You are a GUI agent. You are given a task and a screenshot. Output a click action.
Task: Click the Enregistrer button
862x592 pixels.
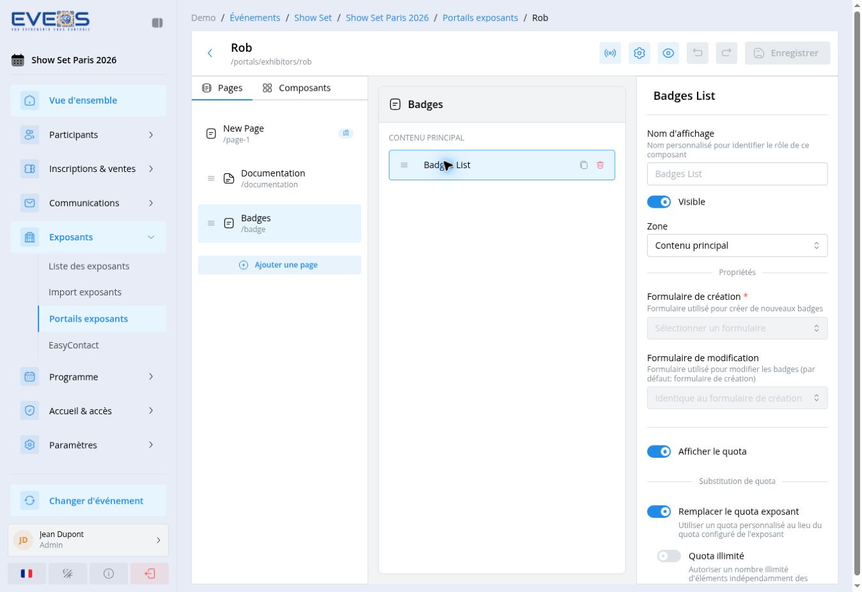click(787, 53)
